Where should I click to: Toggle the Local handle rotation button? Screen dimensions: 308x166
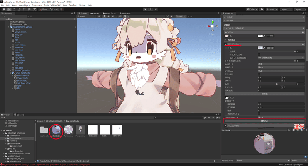click(54, 9)
